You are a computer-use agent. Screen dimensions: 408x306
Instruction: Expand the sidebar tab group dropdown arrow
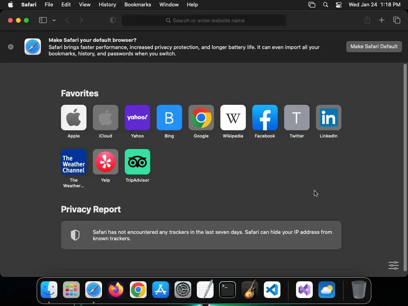[54, 20]
